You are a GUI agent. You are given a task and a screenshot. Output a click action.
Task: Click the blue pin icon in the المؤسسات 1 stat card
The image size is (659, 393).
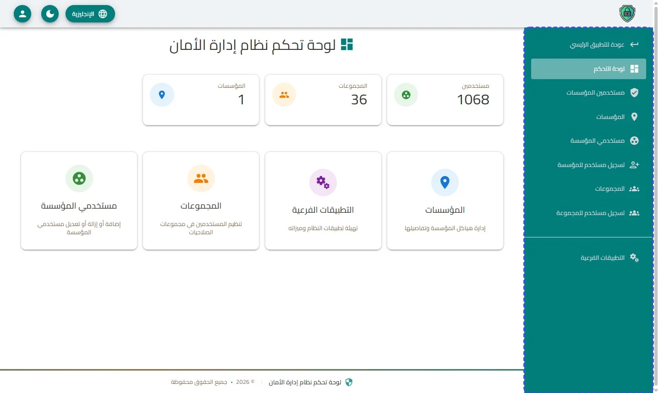(162, 95)
